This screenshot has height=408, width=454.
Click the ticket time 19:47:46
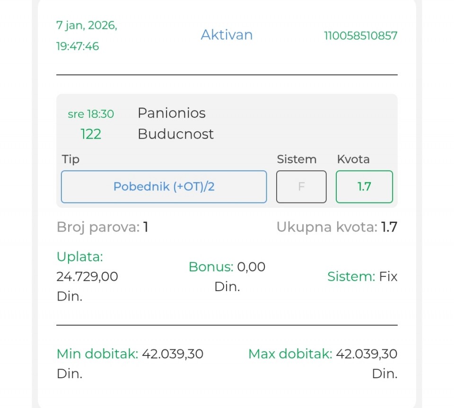pos(78,46)
